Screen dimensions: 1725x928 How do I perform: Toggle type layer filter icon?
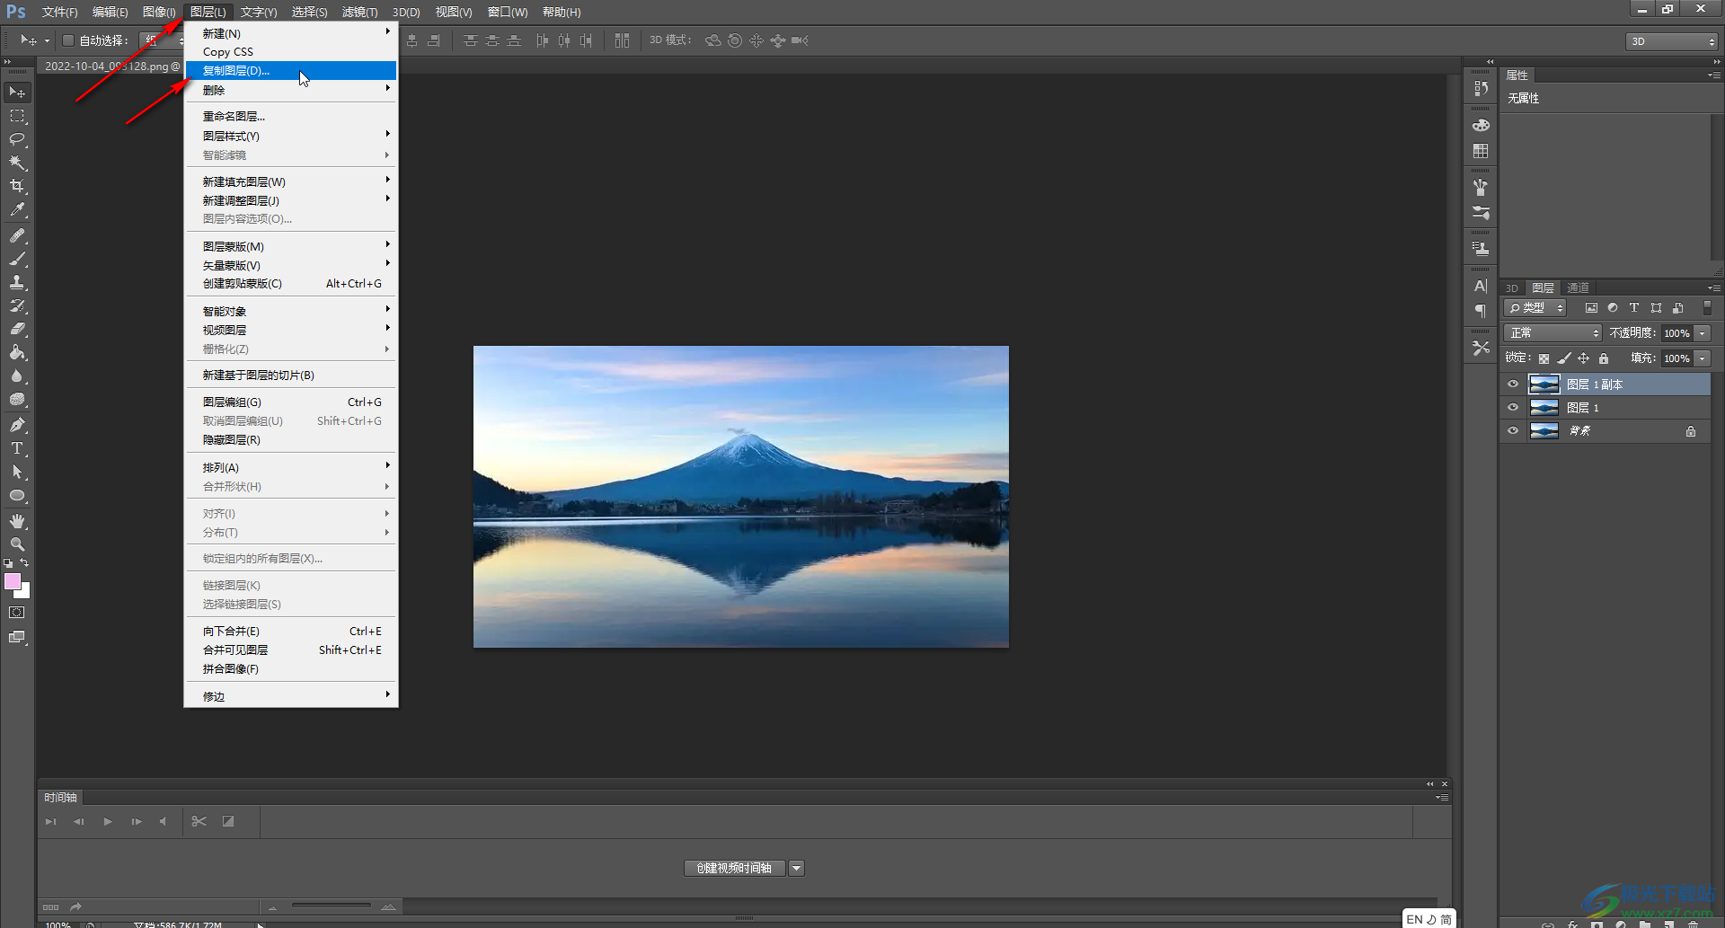tap(1634, 308)
